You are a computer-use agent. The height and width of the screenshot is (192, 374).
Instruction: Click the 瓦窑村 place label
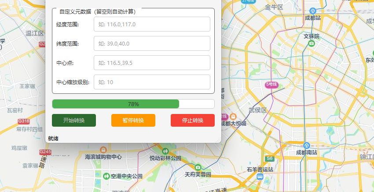[x=15, y=110]
